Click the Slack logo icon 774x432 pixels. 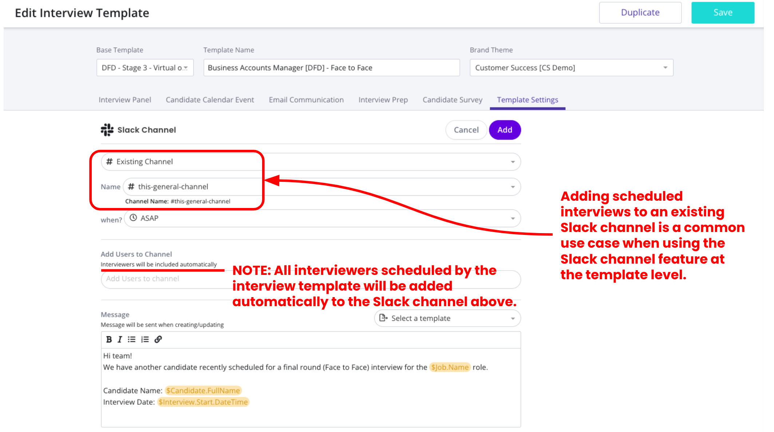(107, 130)
